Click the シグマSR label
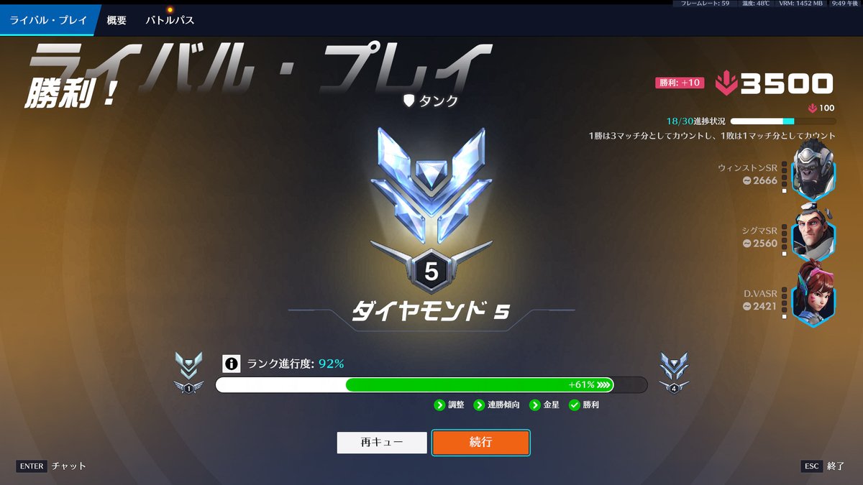The height and width of the screenshot is (485, 863). point(759,231)
